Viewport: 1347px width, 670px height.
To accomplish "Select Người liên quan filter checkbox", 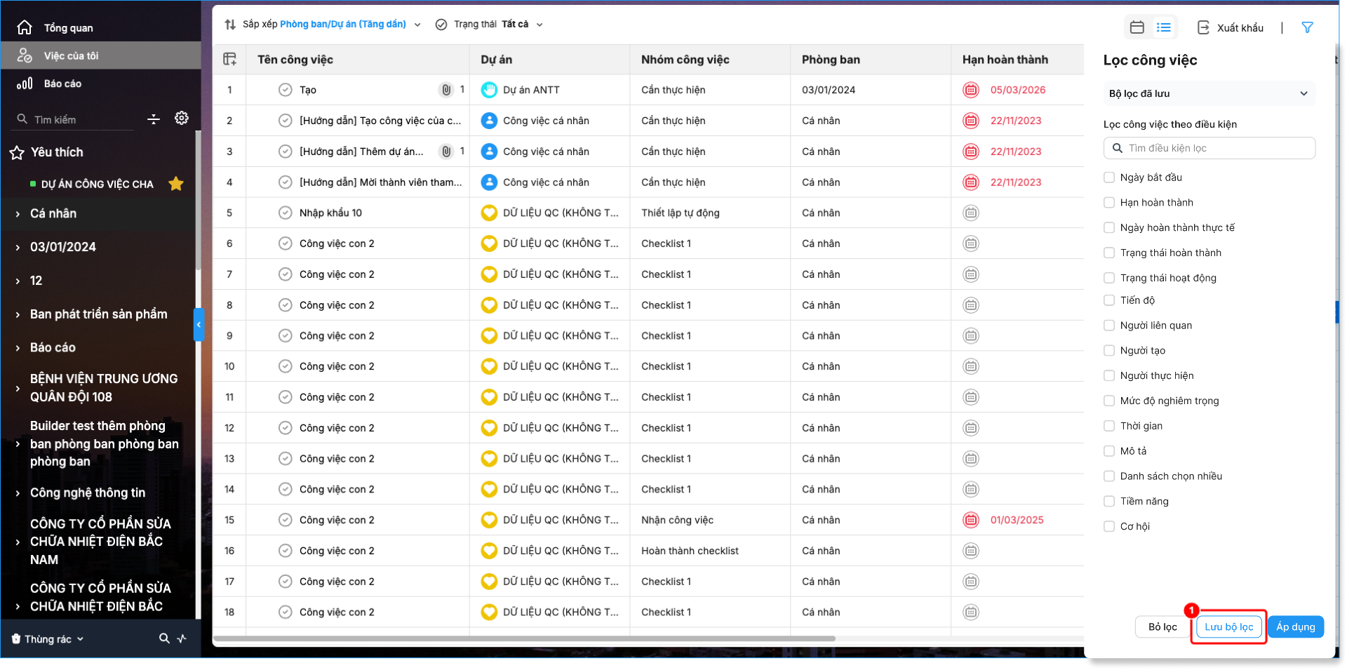I will 1109,326.
